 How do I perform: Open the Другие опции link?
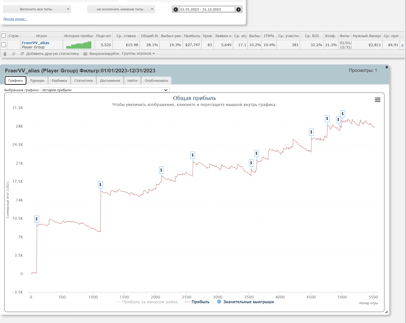[x=15, y=19]
